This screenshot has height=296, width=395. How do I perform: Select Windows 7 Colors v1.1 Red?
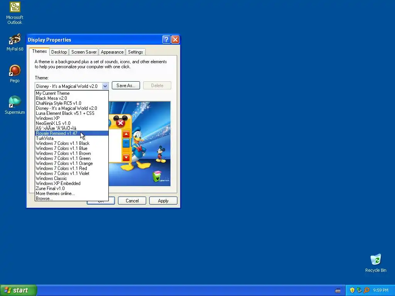[x=71, y=168]
